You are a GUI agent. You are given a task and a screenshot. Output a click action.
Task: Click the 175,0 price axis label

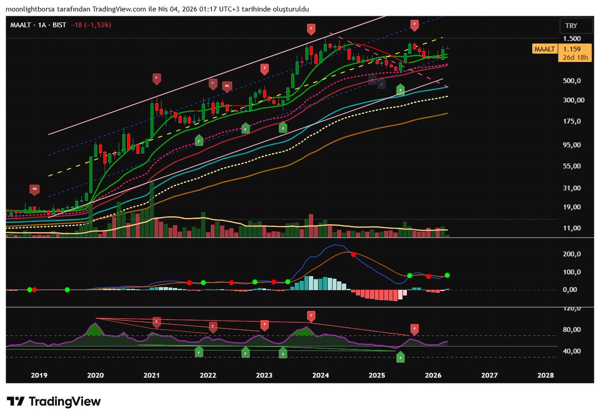coord(571,121)
